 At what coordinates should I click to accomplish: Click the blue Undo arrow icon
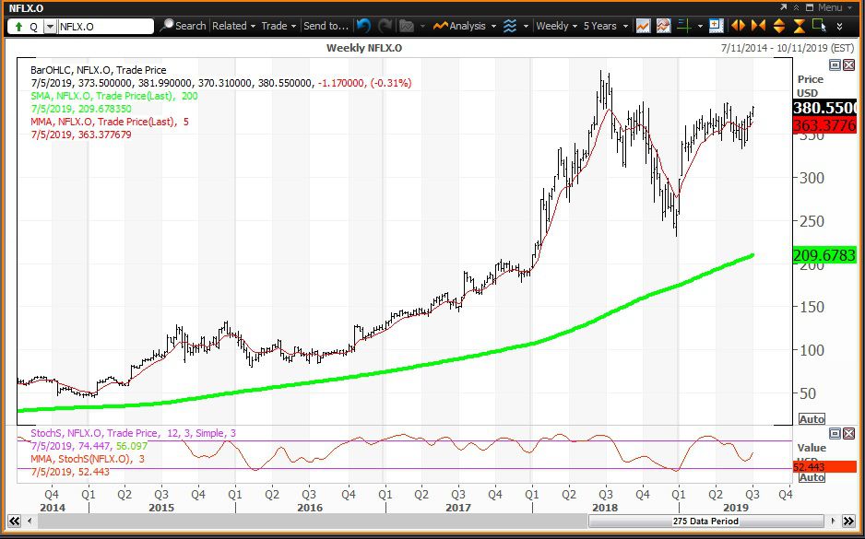tap(363, 26)
